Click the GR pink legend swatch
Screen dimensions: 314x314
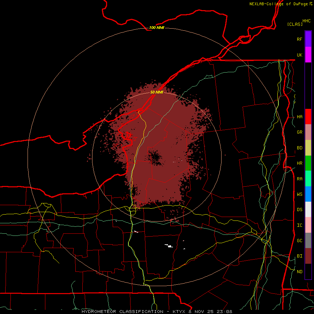(x=308, y=132)
